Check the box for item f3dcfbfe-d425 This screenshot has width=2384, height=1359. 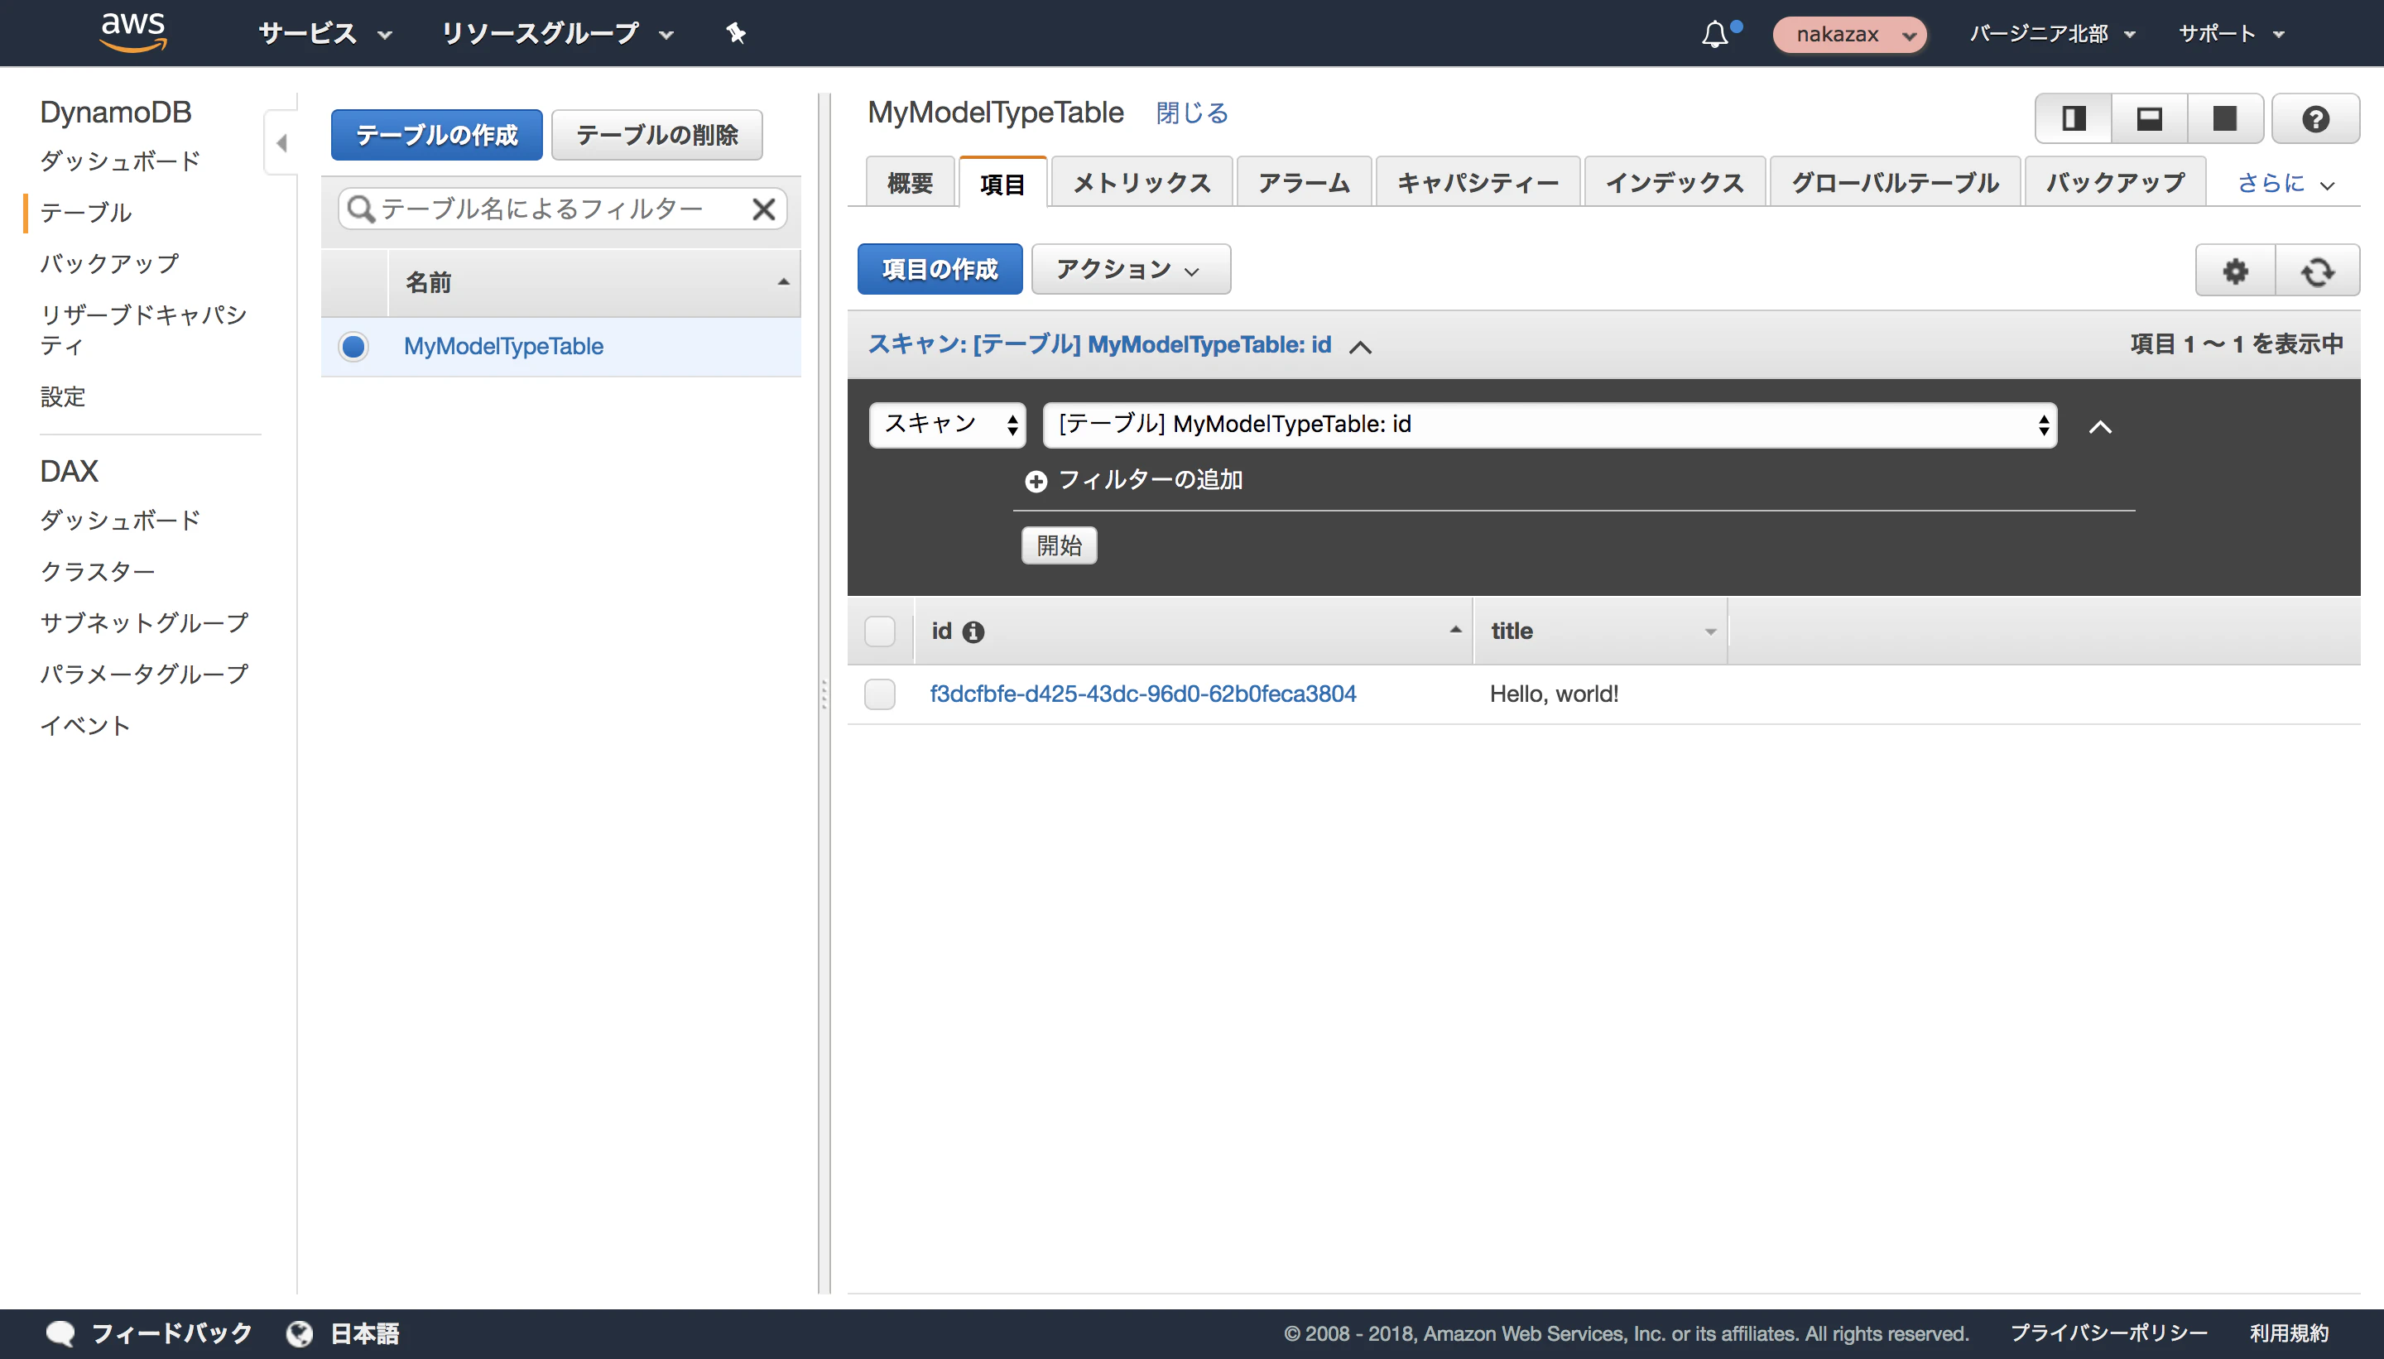click(880, 694)
